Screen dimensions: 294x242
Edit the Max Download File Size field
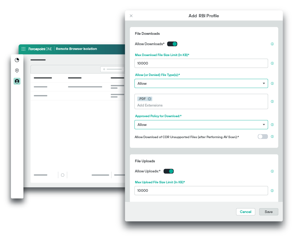pos(201,63)
